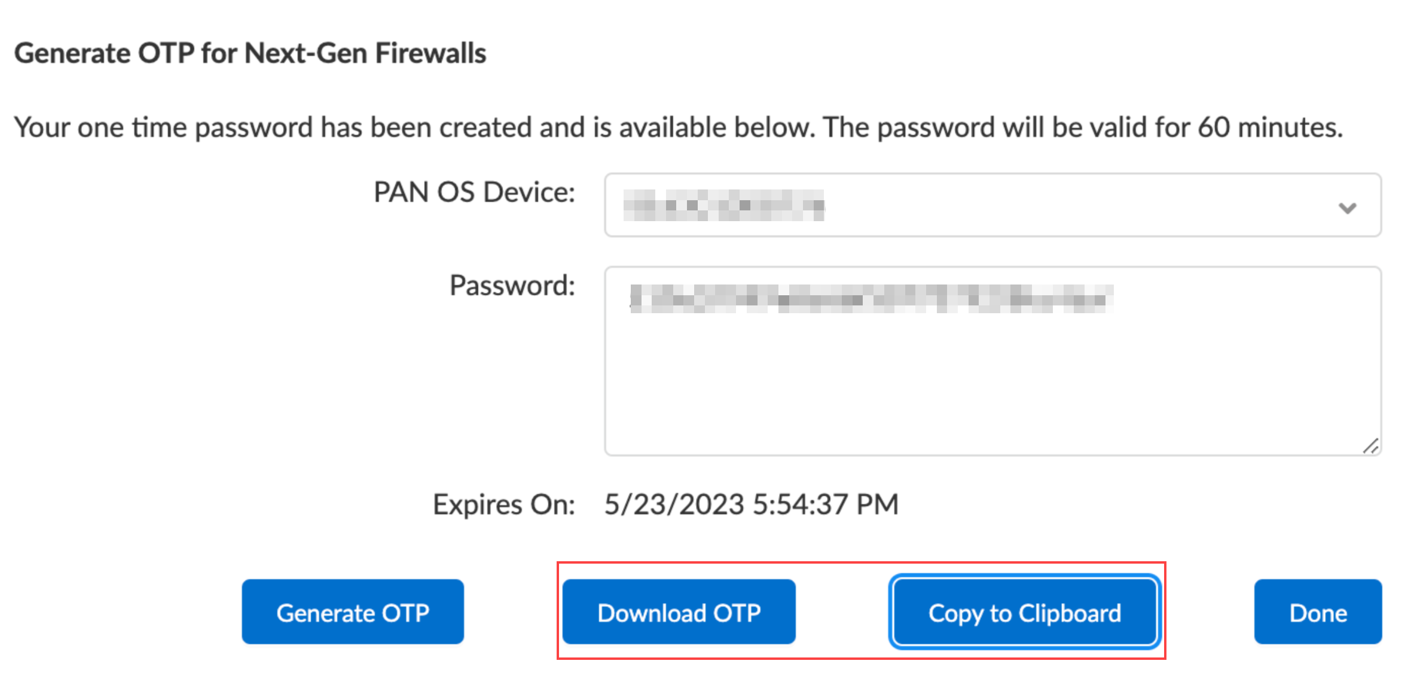This screenshot has width=1414, height=676.
Task: Click the Password box resize handle
Action: click(1370, 446)
